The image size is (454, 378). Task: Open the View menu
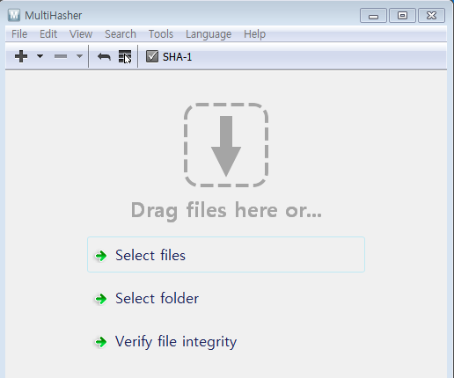click(x=81, y=34)
